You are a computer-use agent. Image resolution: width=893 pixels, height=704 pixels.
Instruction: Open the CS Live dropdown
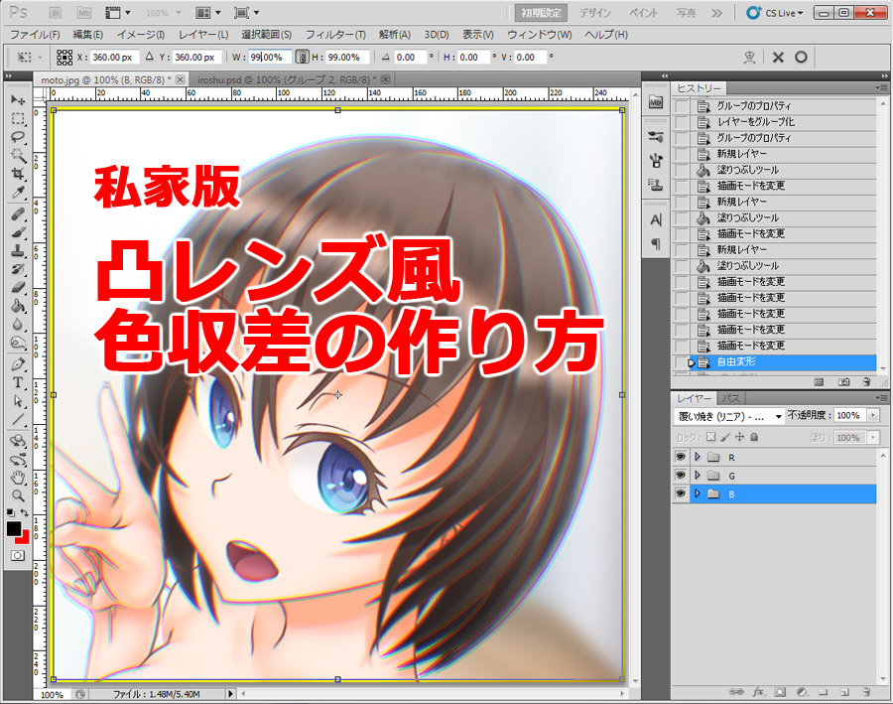(x=775, y=13)
